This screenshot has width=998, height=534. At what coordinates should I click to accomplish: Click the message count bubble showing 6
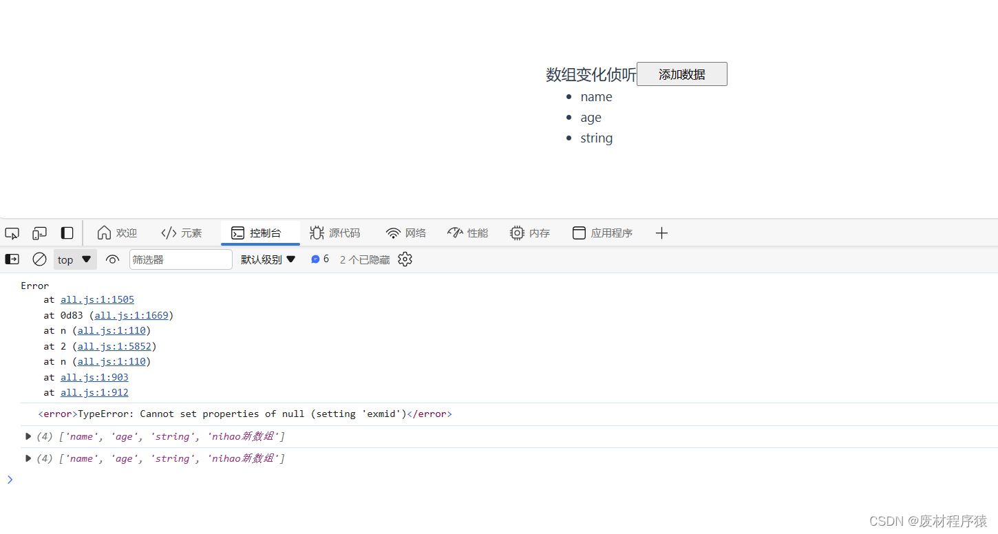point(319,259)
